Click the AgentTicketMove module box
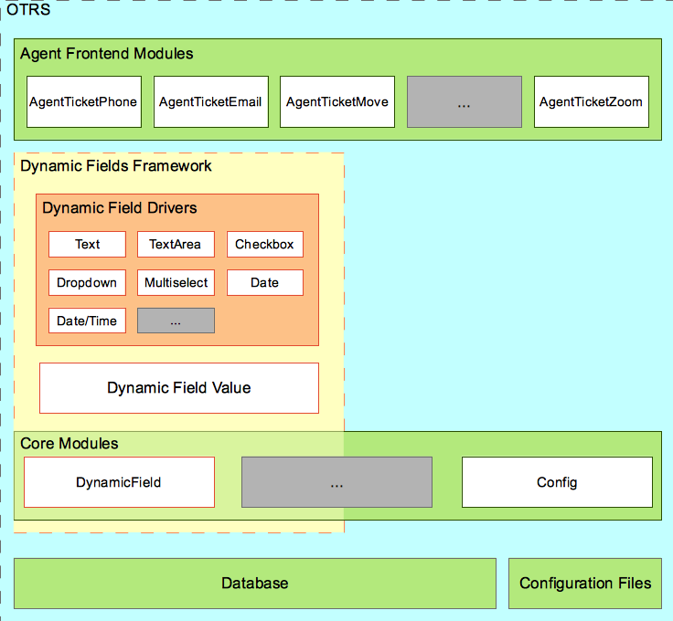The height and width of the screenshot is (621, 673). (337, 102)
